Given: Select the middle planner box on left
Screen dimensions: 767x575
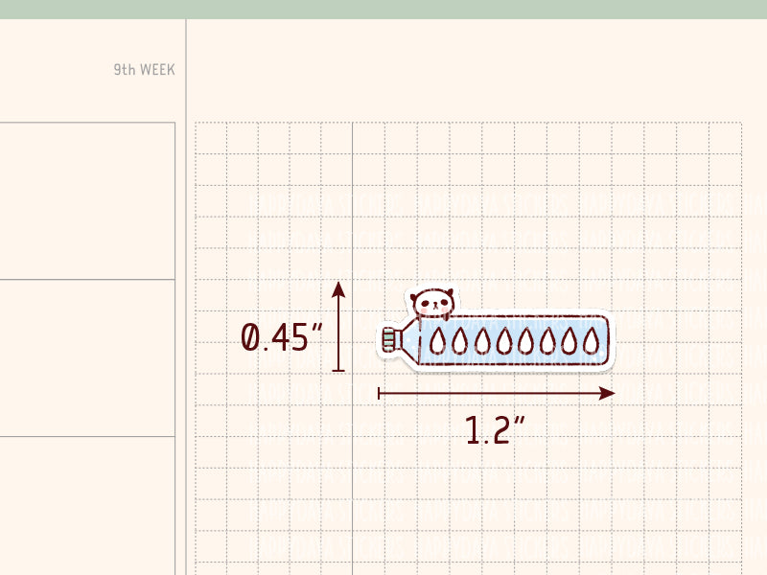Looking at the screenshot, I should [86, 357].
